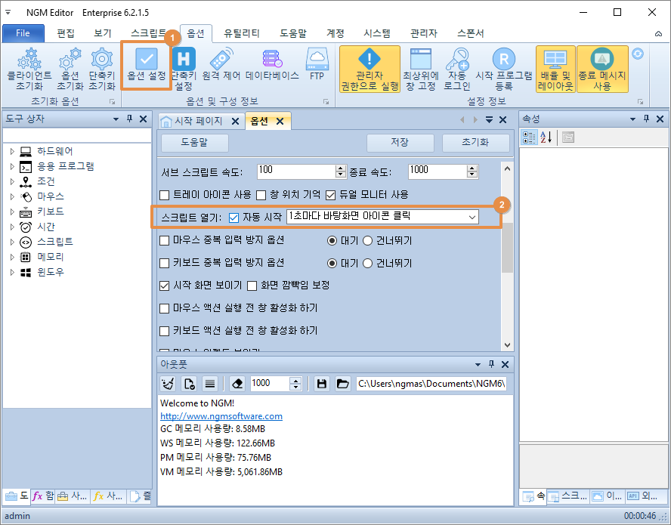Expand the 마우스 tree node
This screenshot has height=525, width=671.
12,196
